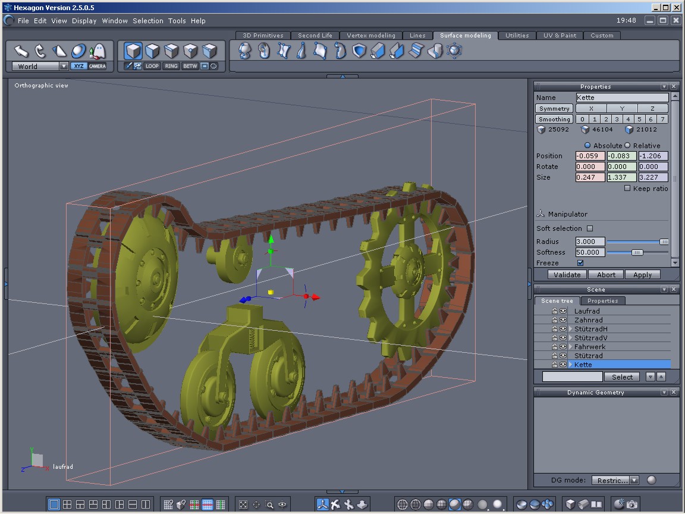Switch to single viewport layout

click(54, 504)
